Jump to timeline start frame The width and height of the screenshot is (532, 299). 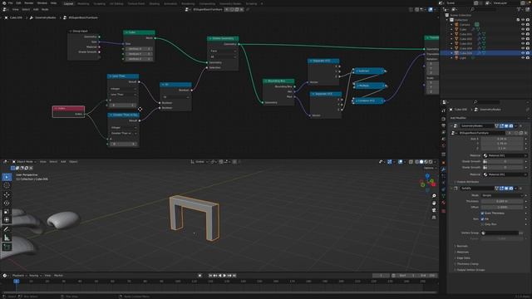coord(210,276)
